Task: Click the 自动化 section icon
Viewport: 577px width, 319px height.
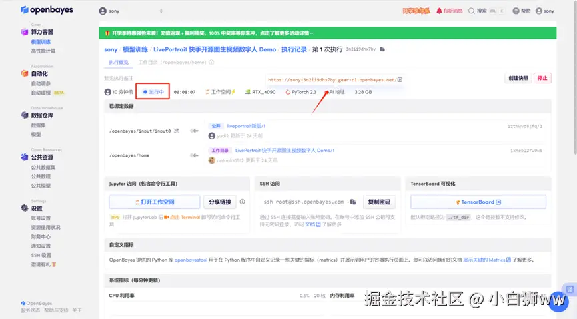Action: [x=25, y=73]
